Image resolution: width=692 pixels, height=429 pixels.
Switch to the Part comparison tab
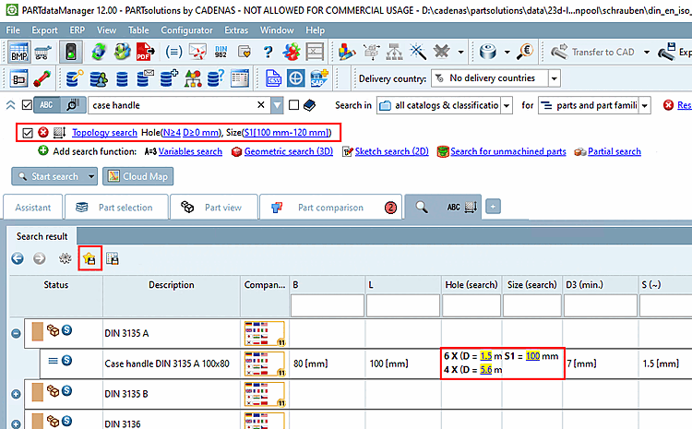point(331,207)
